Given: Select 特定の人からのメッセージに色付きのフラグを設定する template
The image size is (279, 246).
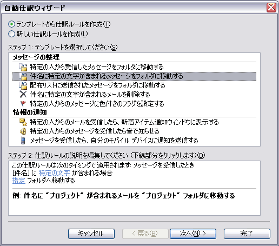Looking at the screenshot, I should (x=134, y=104).
